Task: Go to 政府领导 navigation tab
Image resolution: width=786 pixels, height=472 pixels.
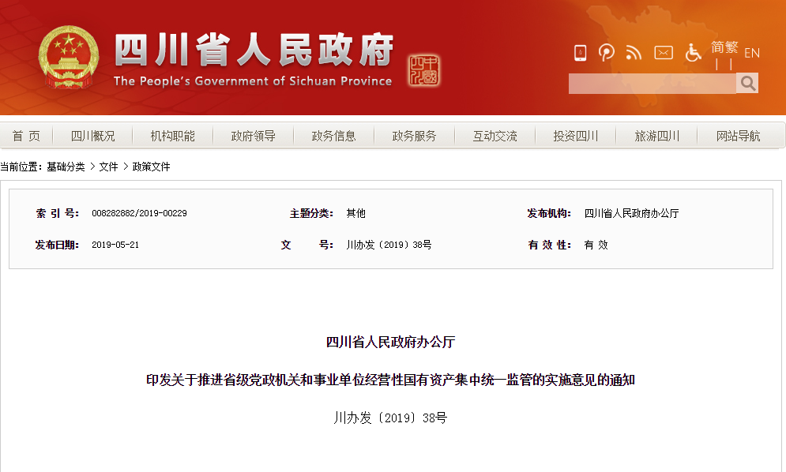Action: coord(254,136)
